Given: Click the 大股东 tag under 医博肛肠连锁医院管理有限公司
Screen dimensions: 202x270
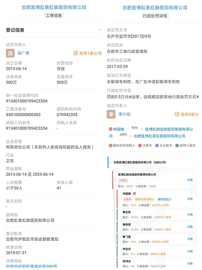Looking at the screenshot, I should coord(123,180).
